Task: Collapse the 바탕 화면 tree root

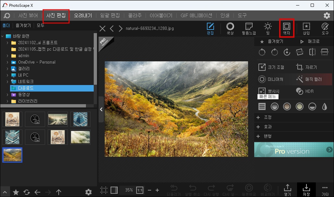Action: pos(2,36)
